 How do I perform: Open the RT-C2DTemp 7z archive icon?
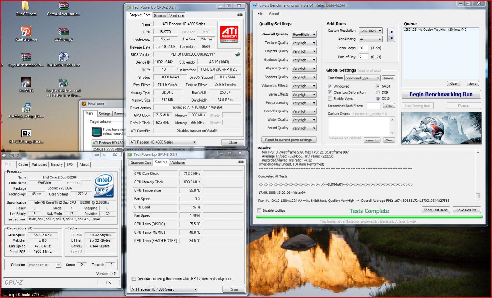click(26, 136)
